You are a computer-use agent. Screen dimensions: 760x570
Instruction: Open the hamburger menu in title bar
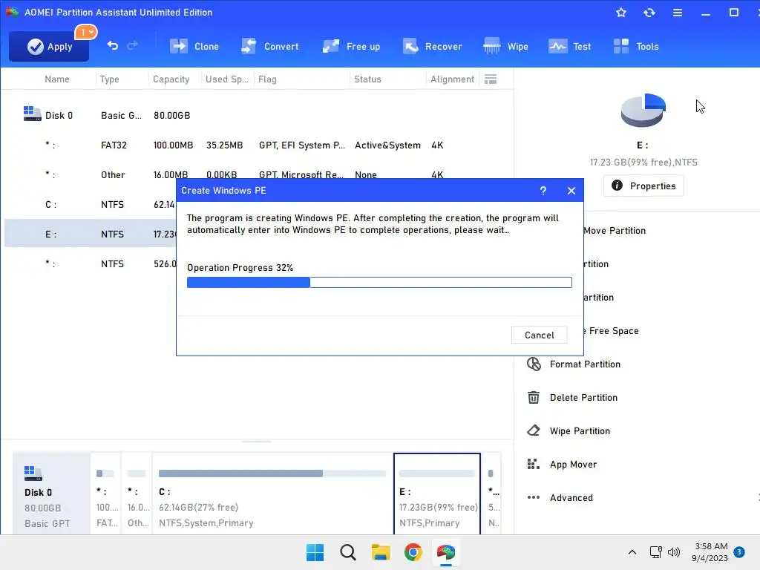(x=678, y=13)
